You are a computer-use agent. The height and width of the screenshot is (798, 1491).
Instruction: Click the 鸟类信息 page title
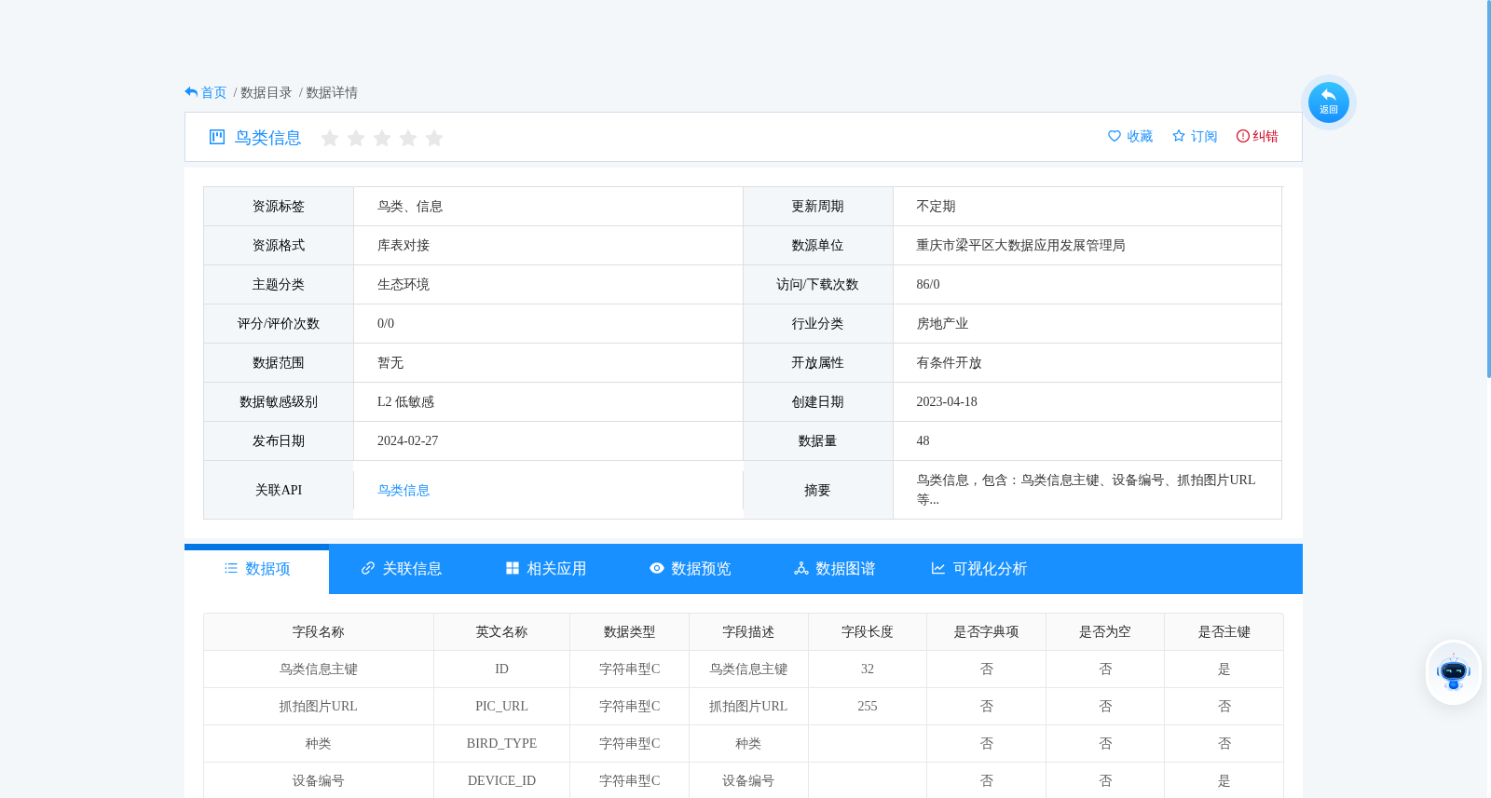pos(268,138)
